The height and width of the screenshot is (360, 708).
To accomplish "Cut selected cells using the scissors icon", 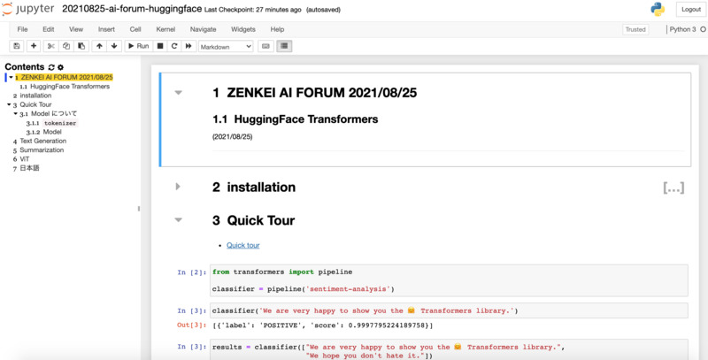I will point(51,46).
